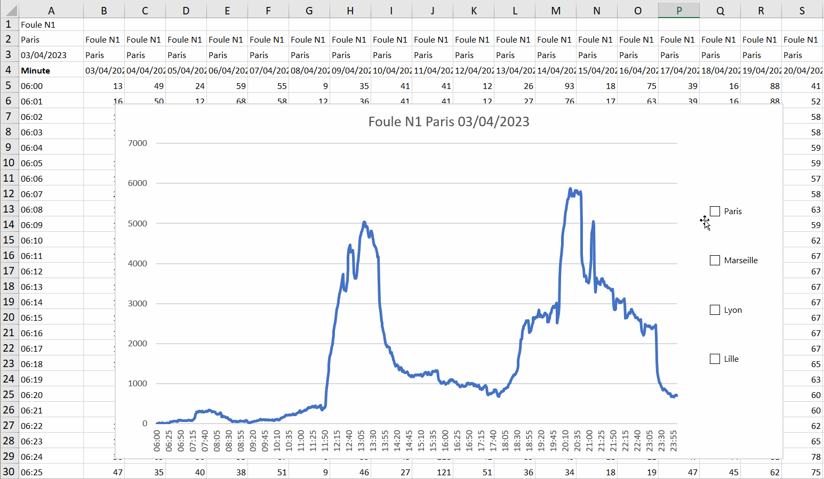Select row 15 header
Image resolution: width=824 pixels, height=479 pixels.
click(9, 240)
